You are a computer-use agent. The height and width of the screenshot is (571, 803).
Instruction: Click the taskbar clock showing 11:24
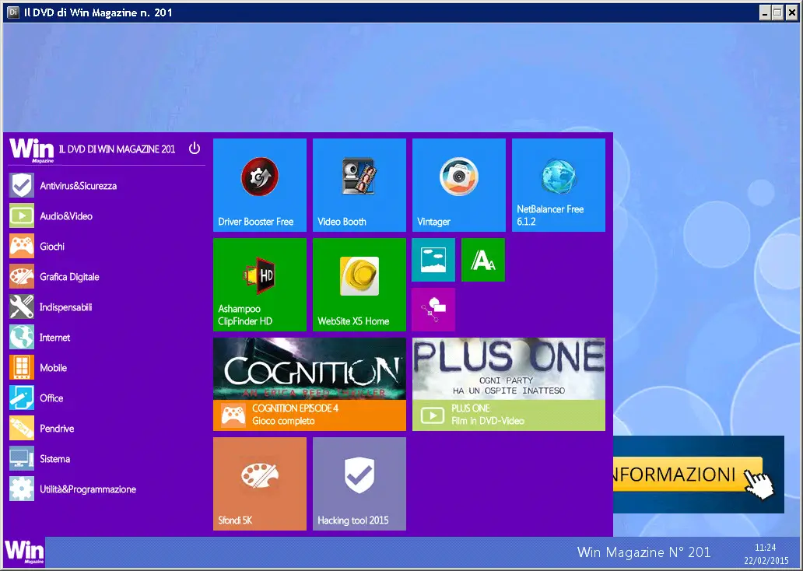[x=766, y=548]
